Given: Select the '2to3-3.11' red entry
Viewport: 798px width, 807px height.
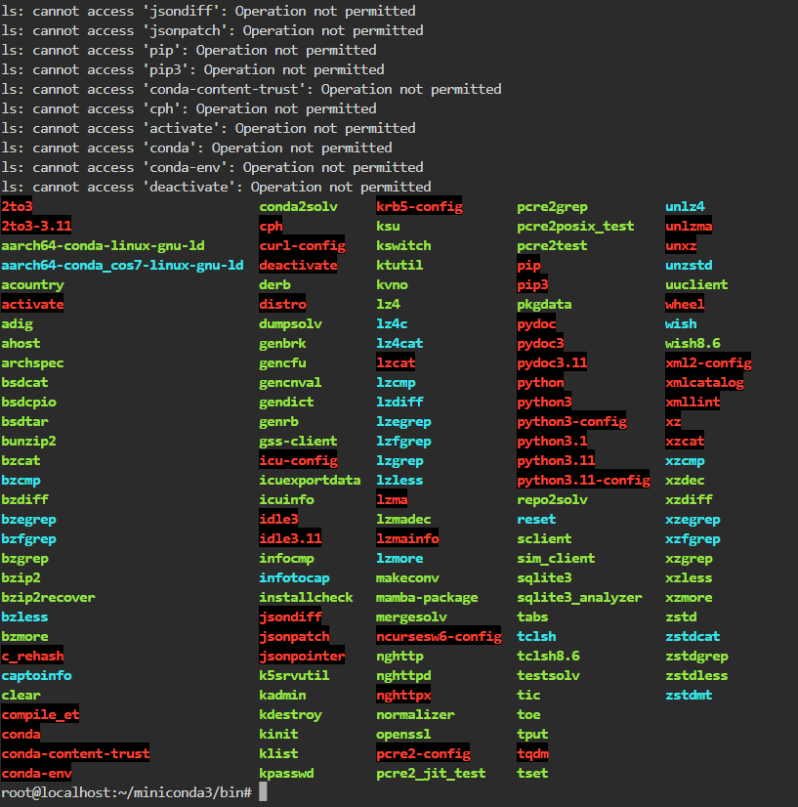Looking at the screenshot, I should tap(36, 226).
